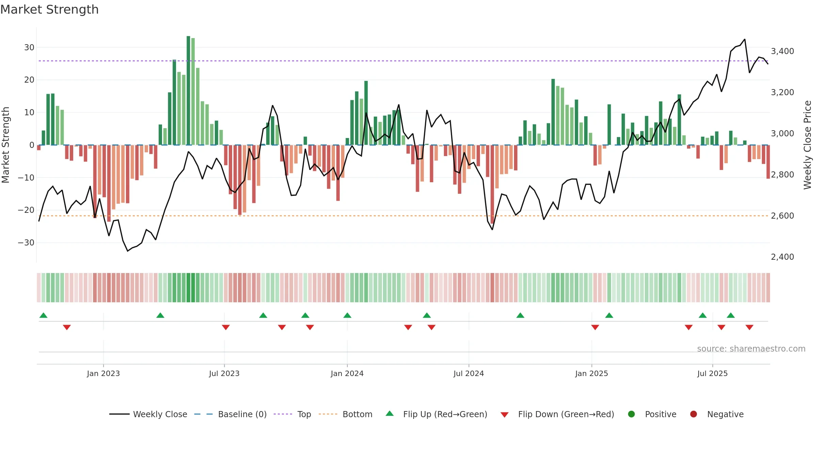This screenshot has height=459, width=817.
Task: Click the Jan 2024 x-axis label
Action: (347, 373)
